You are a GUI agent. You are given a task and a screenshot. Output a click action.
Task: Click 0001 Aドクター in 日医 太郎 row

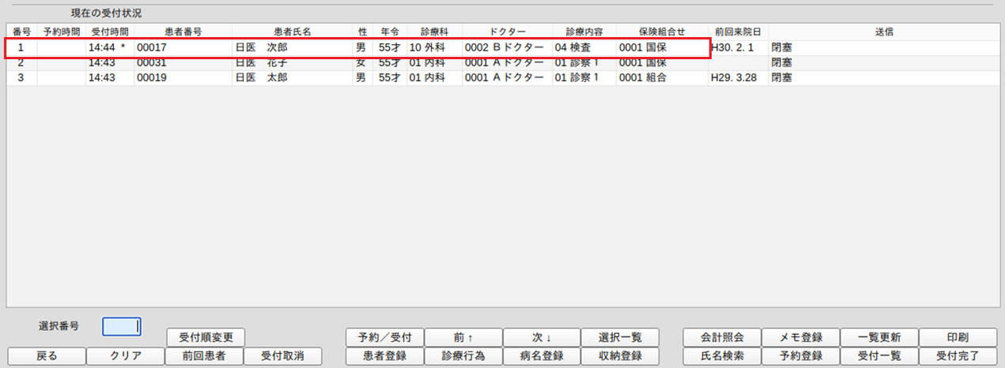[504, 77]
